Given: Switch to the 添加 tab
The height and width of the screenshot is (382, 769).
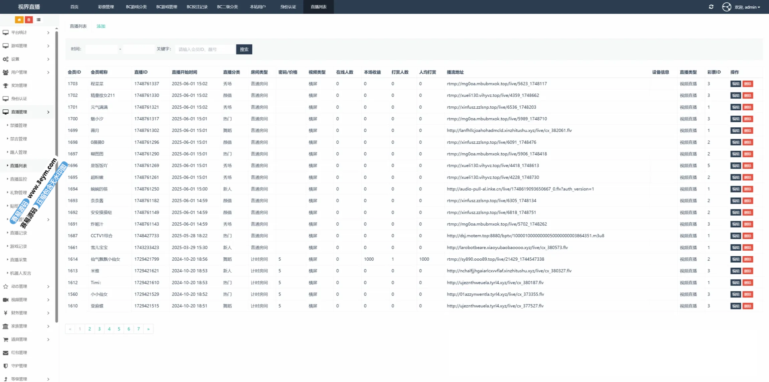Looking at the screenshot, I should 101,26.
